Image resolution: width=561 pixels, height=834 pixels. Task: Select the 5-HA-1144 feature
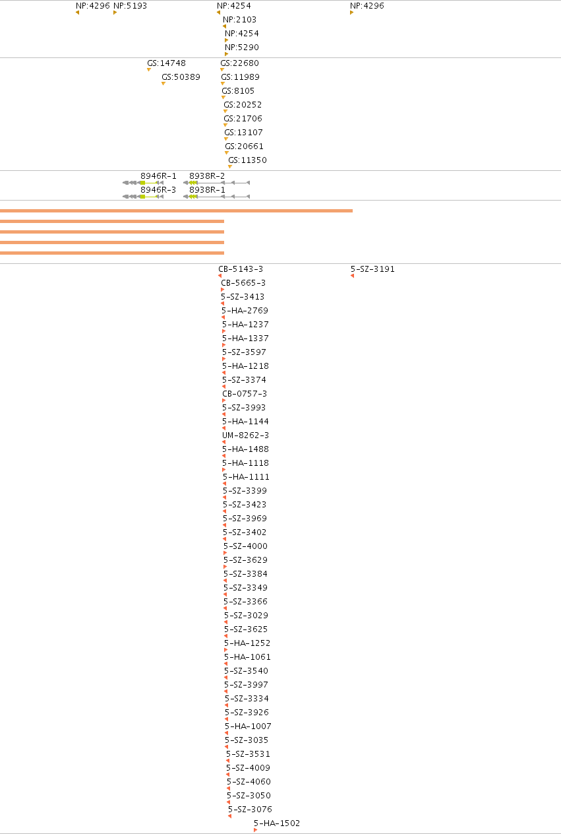coord(245,422)
